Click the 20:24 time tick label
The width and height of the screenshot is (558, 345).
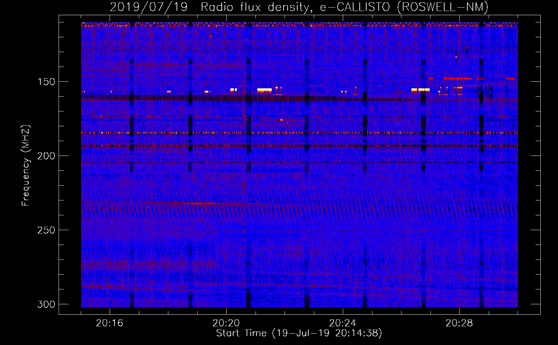pyautogui.click(x=343, y=323)
